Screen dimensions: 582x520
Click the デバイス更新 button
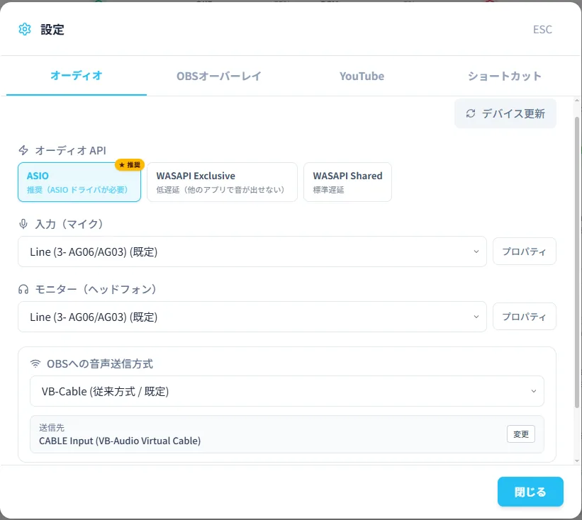tap(505, 113)
